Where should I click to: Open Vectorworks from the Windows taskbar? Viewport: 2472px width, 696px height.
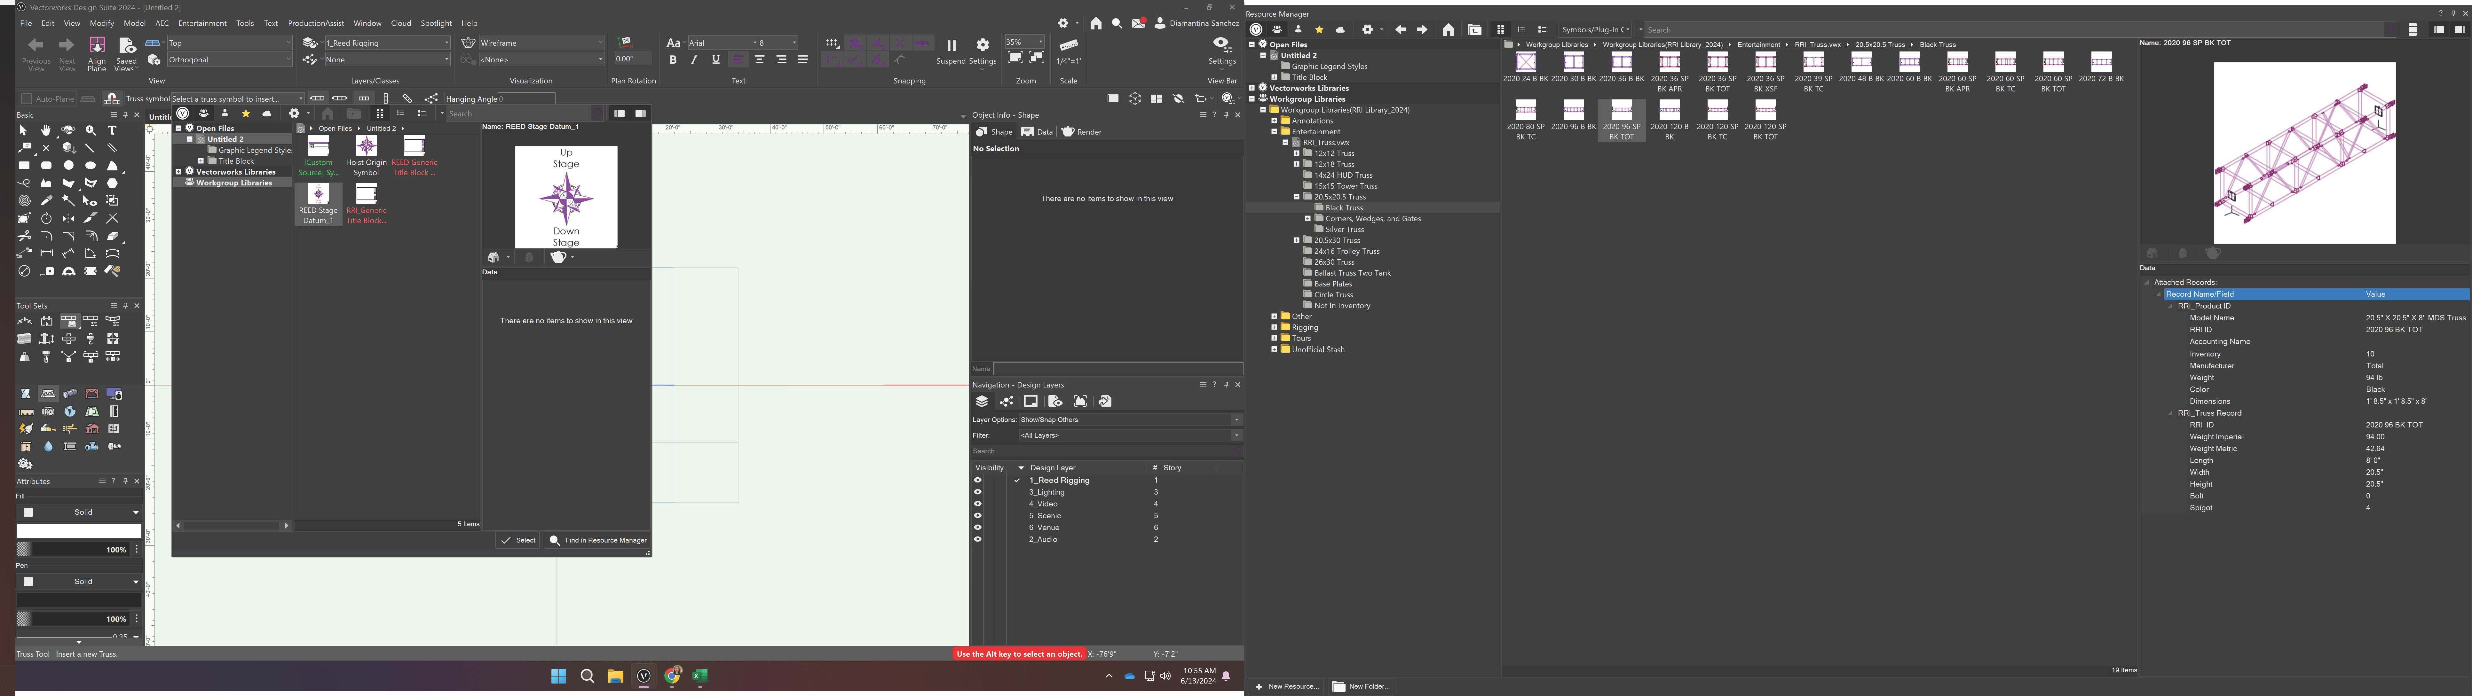(x=644, y=676)
